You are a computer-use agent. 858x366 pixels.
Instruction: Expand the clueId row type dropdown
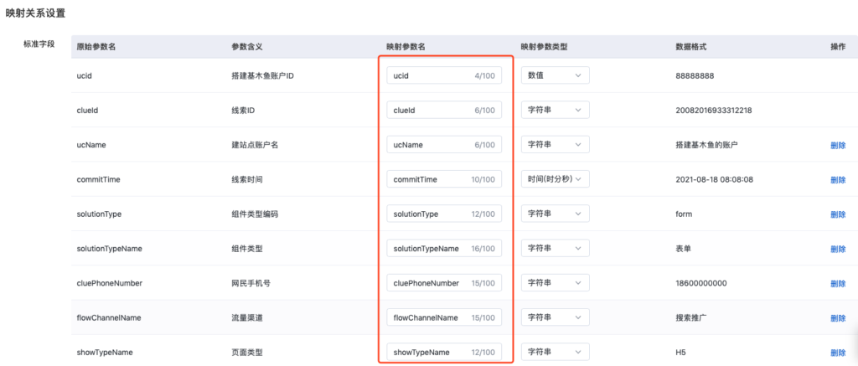(x=555, y=110)
